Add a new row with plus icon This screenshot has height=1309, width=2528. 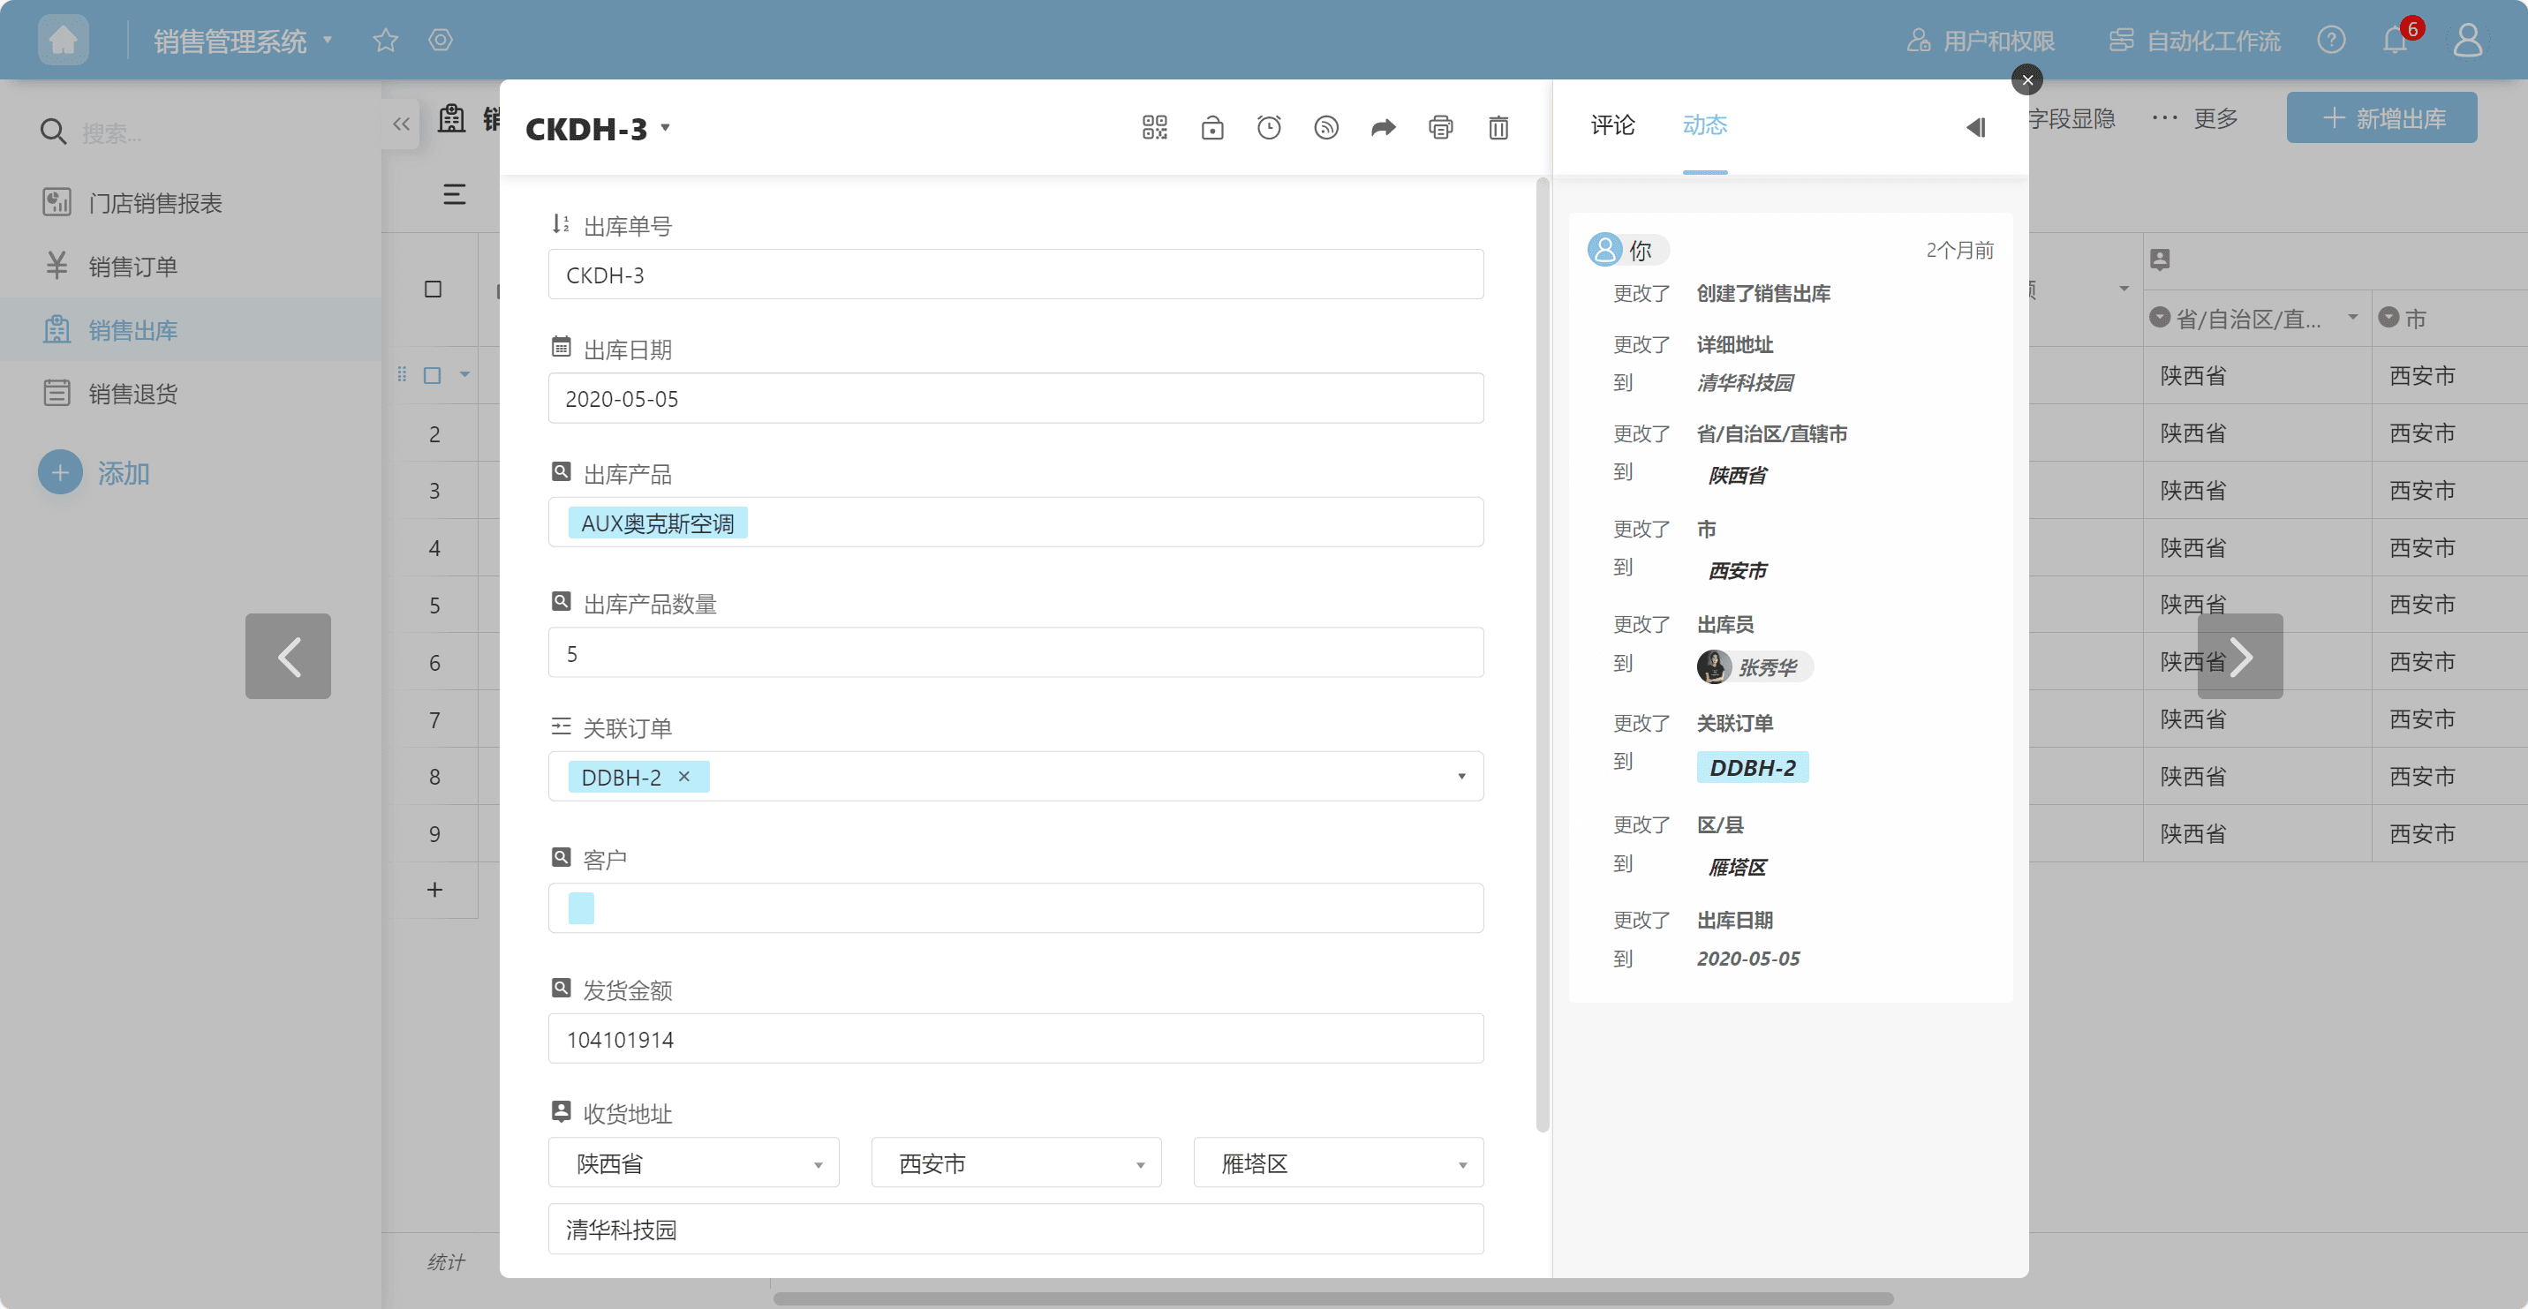(x=434, y=890)
